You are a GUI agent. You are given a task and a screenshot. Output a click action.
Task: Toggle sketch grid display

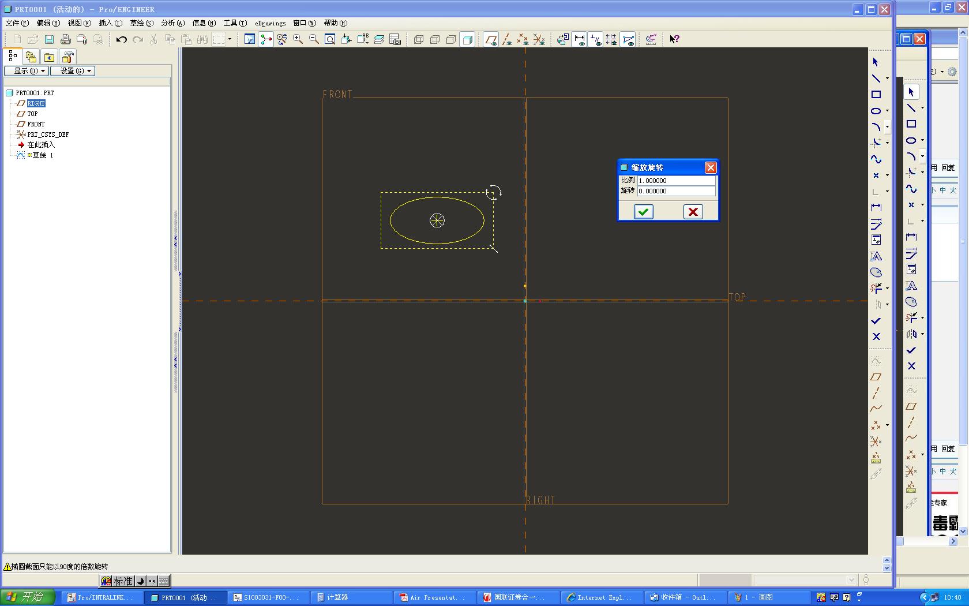612,39
